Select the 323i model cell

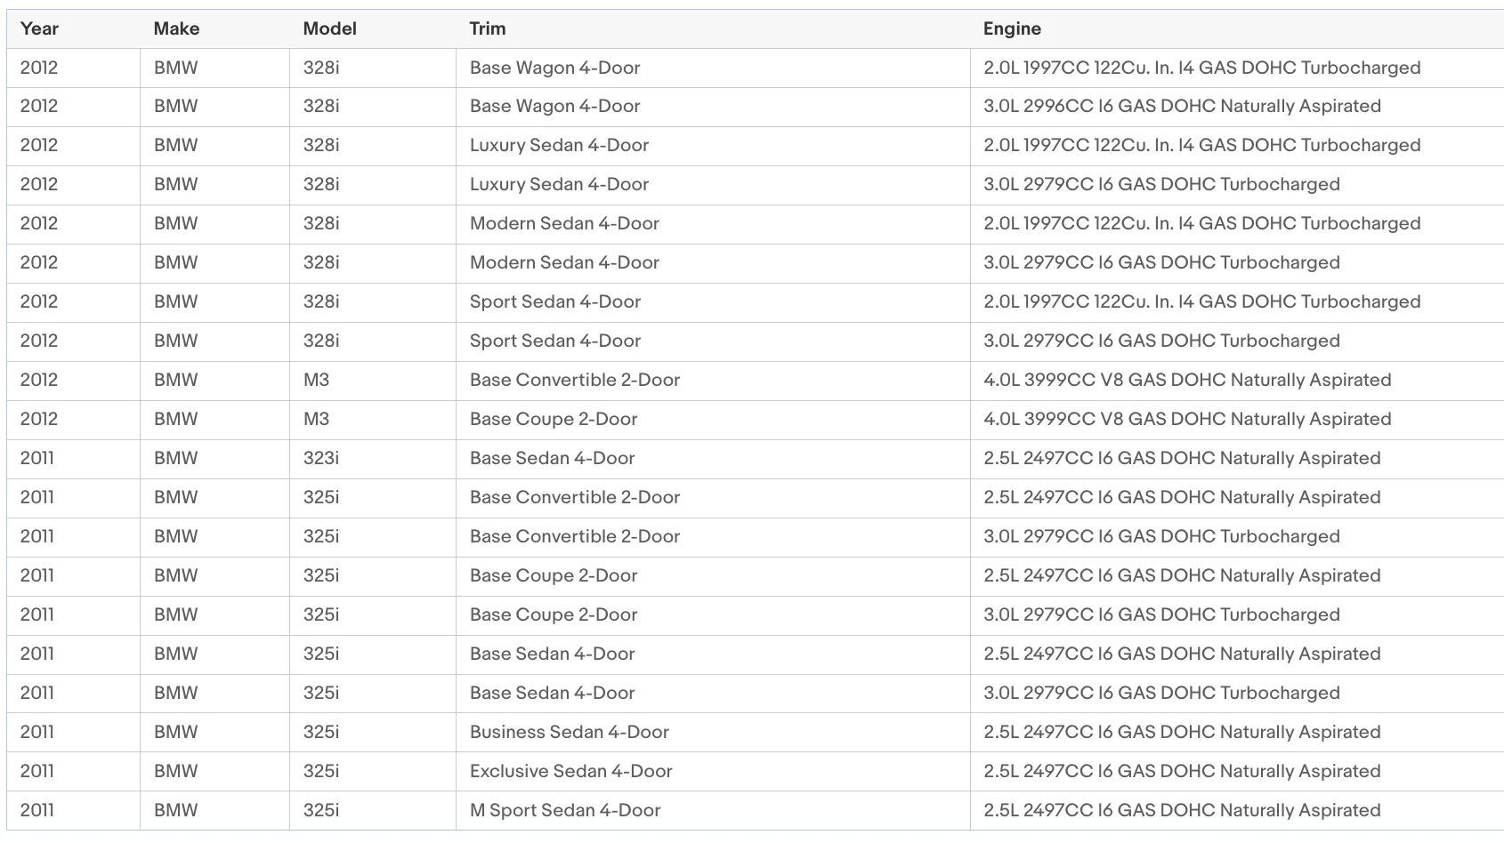pos(372,459)
